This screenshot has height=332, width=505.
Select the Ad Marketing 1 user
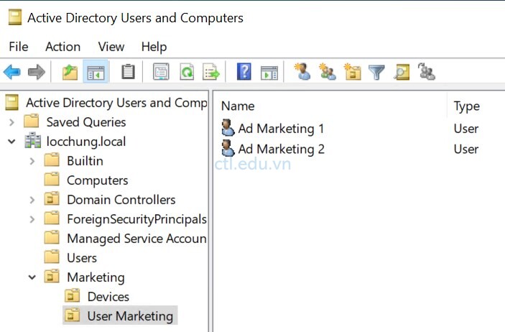coord(281,129)
